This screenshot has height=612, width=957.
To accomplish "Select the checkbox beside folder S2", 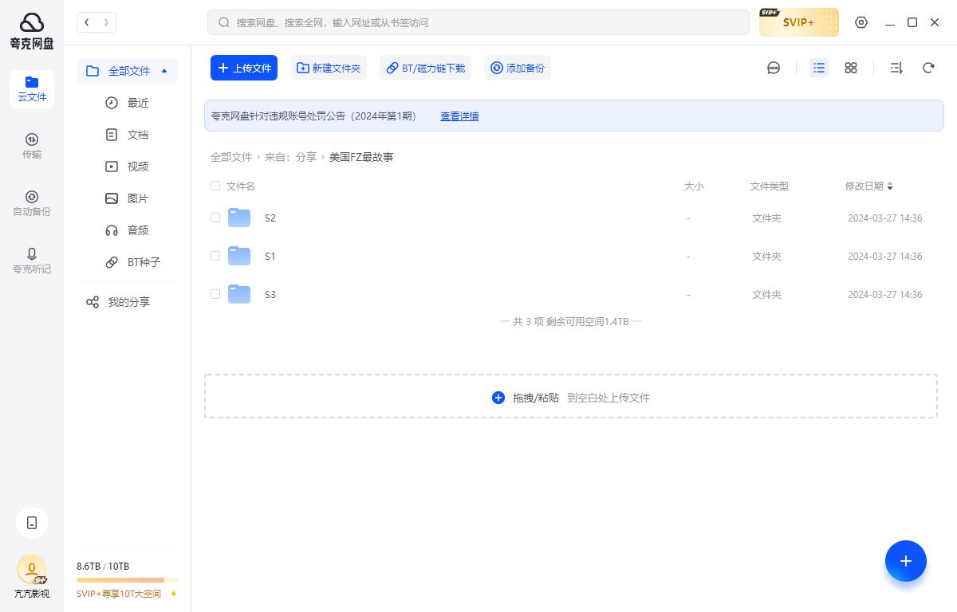I will (215, 218).
